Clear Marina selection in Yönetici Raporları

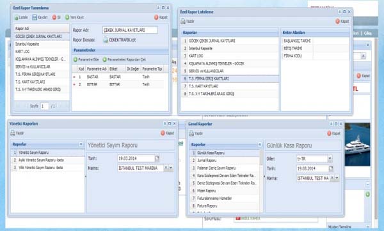(x=166, y=168)
